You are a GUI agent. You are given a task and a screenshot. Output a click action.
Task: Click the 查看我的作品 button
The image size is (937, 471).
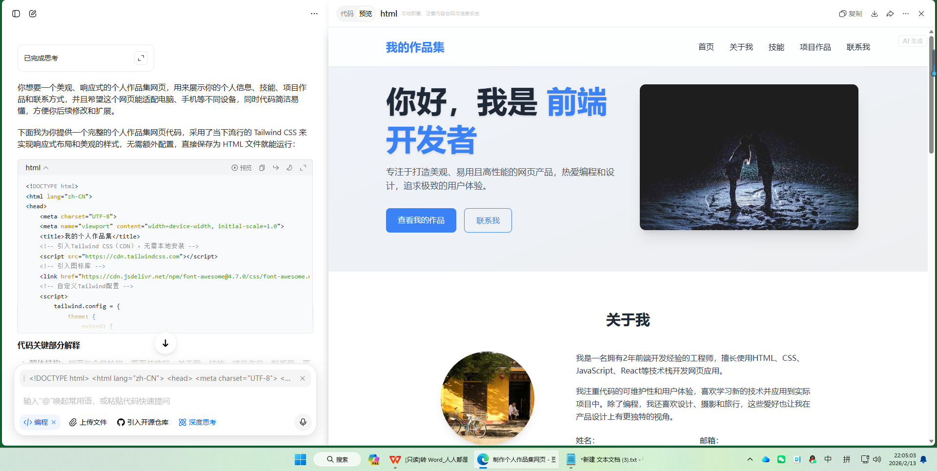420,220
